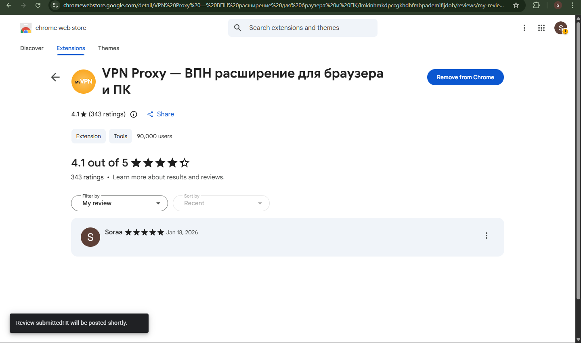Switch to the Discover tab

[32, 48]
